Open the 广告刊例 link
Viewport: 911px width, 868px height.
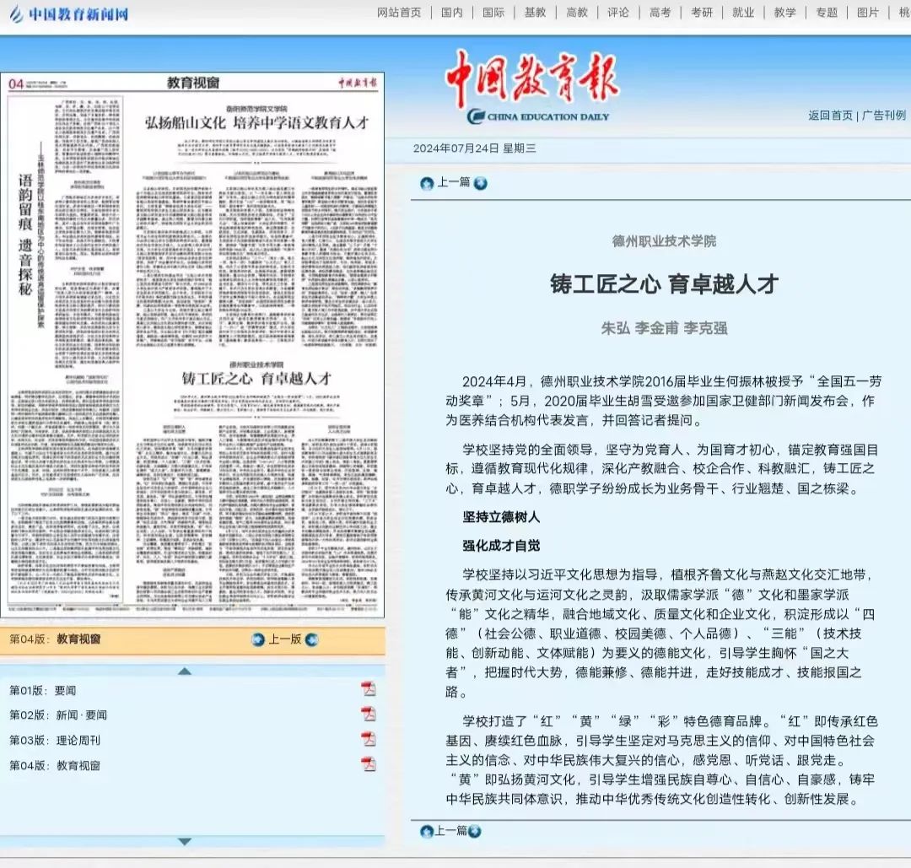point(884,116)
